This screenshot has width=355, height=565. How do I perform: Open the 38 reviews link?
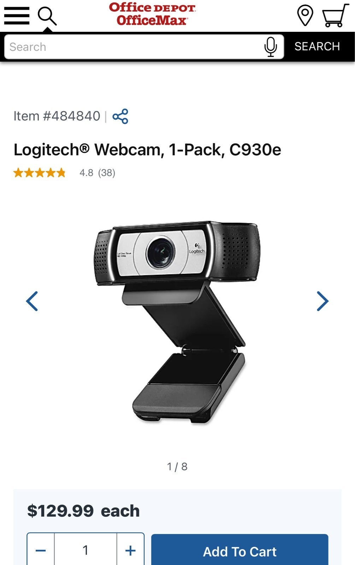click(x=107, y=173)
